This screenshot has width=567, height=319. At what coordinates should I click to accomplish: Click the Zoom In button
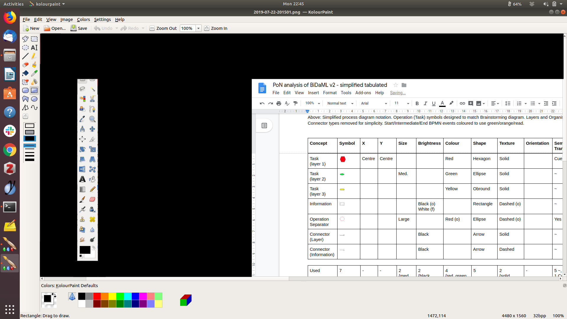tap(216, 28)
